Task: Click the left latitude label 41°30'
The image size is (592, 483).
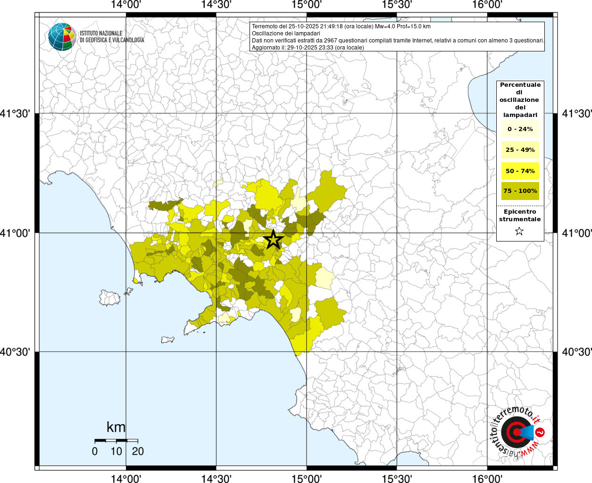Action: pos(15,114)
